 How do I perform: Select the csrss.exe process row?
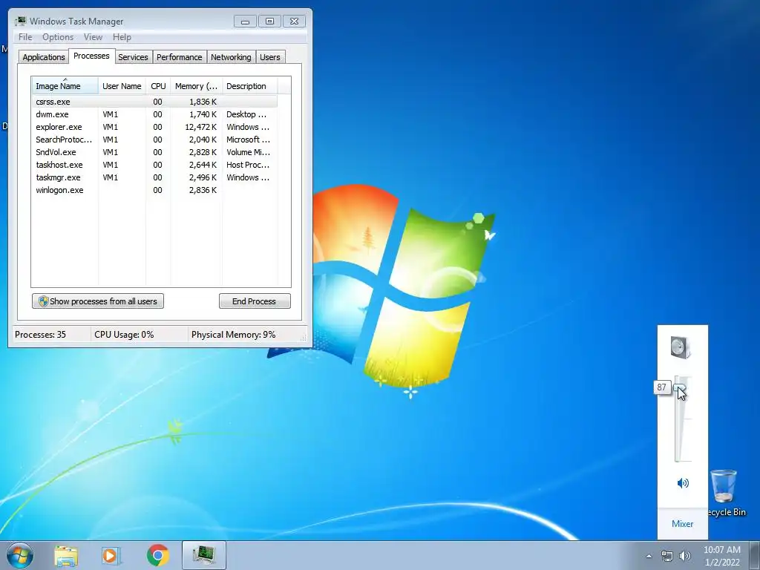click(x=154, y=102)
